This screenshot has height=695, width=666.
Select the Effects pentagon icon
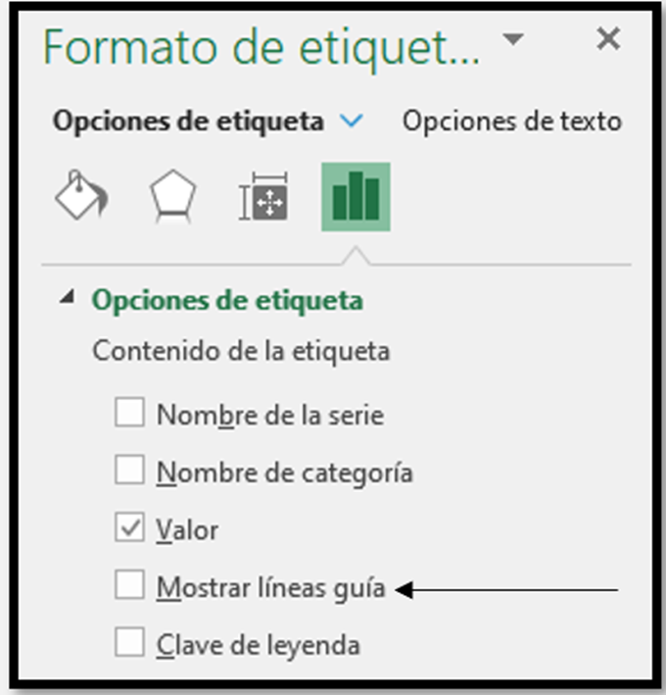coord(172,195)
